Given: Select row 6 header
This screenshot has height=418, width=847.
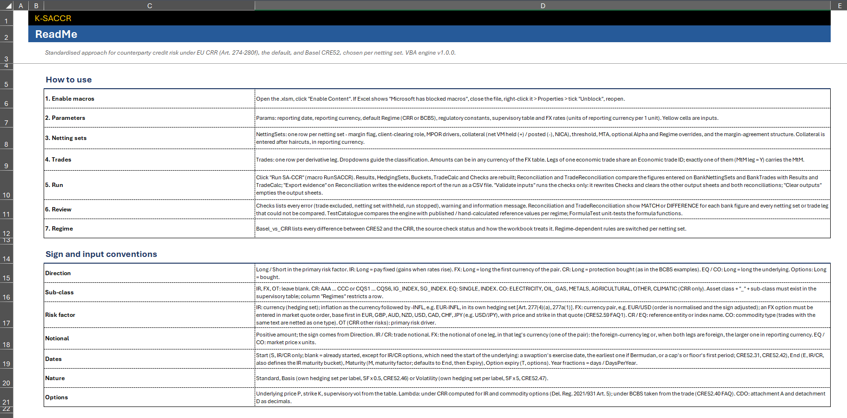Looking at the screenshot, I should coord(6,99).
